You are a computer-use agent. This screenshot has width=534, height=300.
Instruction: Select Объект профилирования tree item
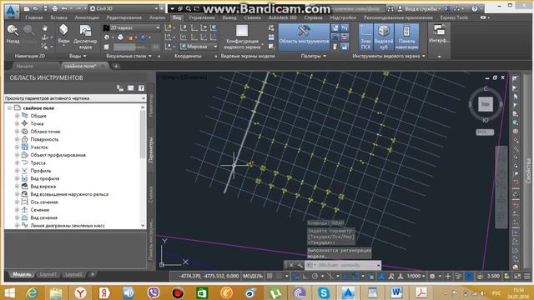pos(58,155)
